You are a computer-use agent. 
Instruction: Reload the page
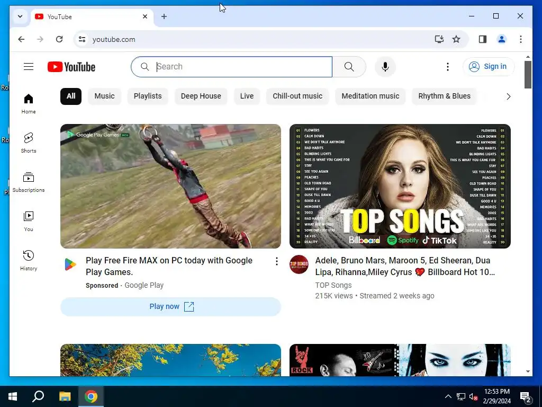[x=59, y=39]
